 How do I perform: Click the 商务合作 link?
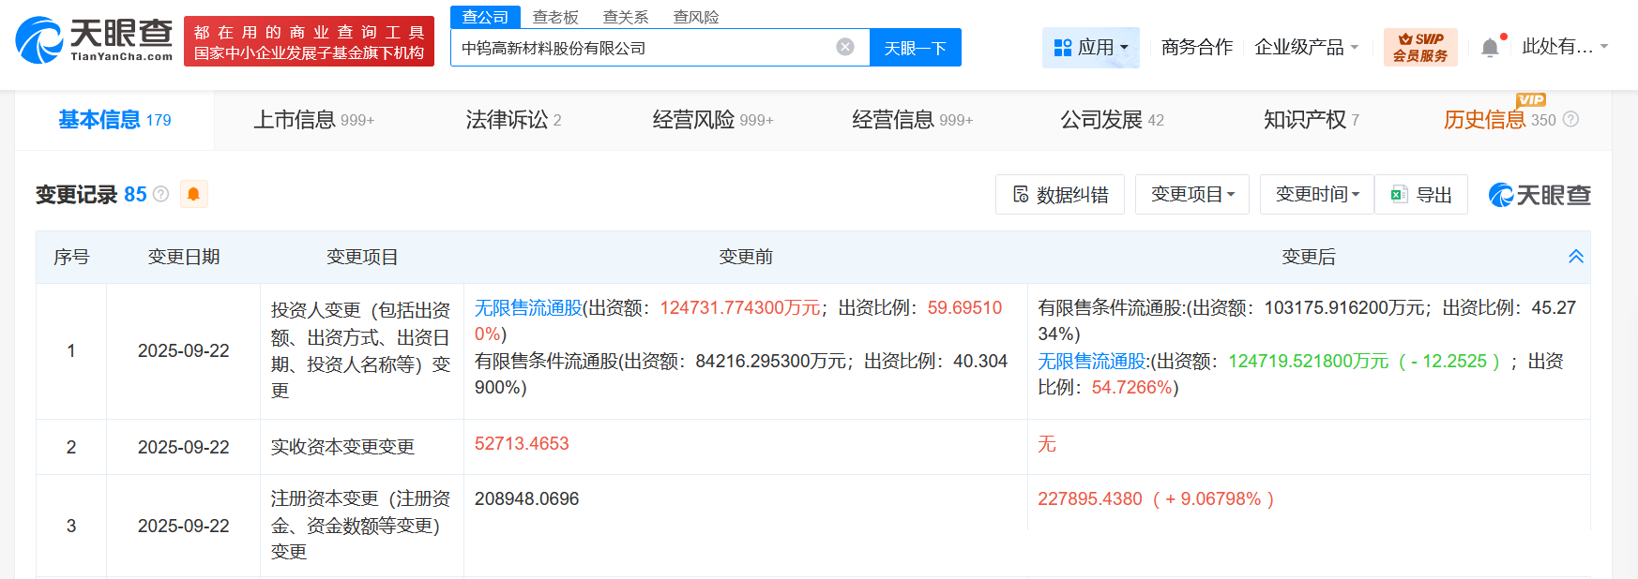tap(1197, 47)
